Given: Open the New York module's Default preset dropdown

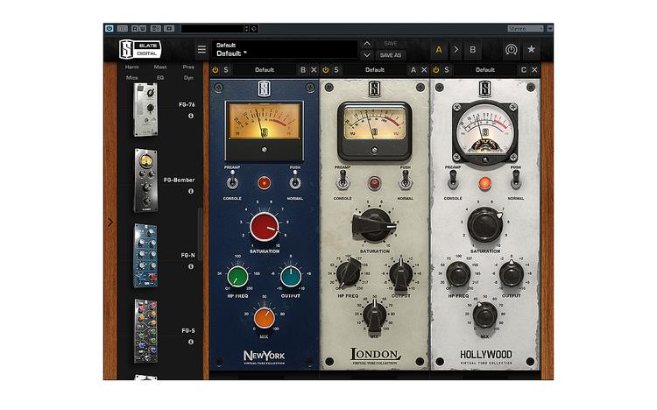Looking at the screenshot, I should (265, 70).
